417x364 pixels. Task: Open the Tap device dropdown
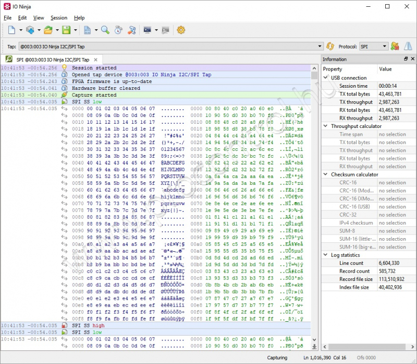[320, 46]
